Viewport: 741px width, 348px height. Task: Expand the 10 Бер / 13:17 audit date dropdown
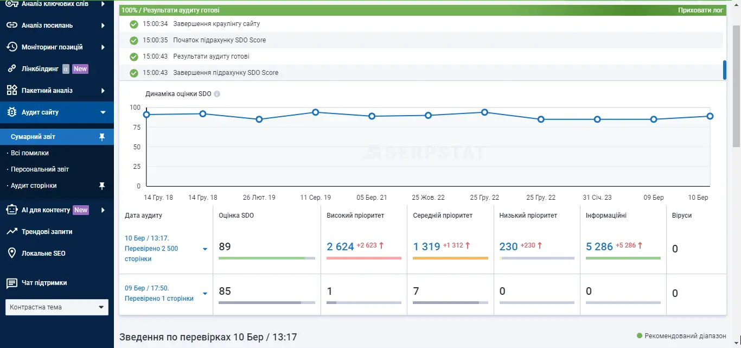click(205, 249)
